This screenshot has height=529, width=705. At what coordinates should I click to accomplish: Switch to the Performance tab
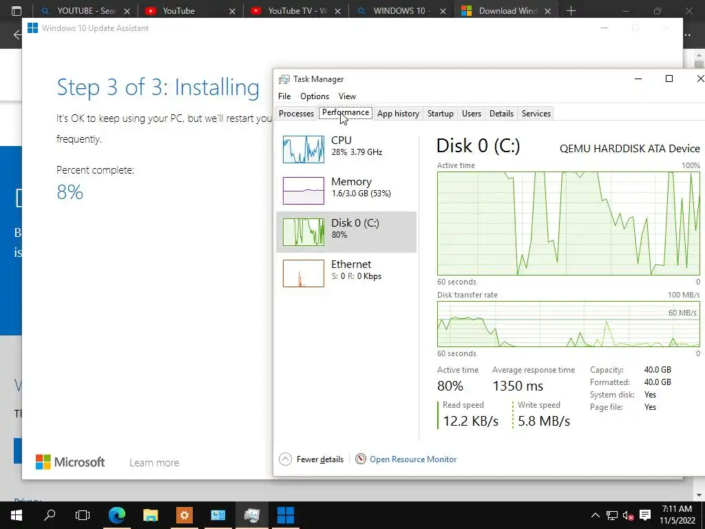point(346,112)
